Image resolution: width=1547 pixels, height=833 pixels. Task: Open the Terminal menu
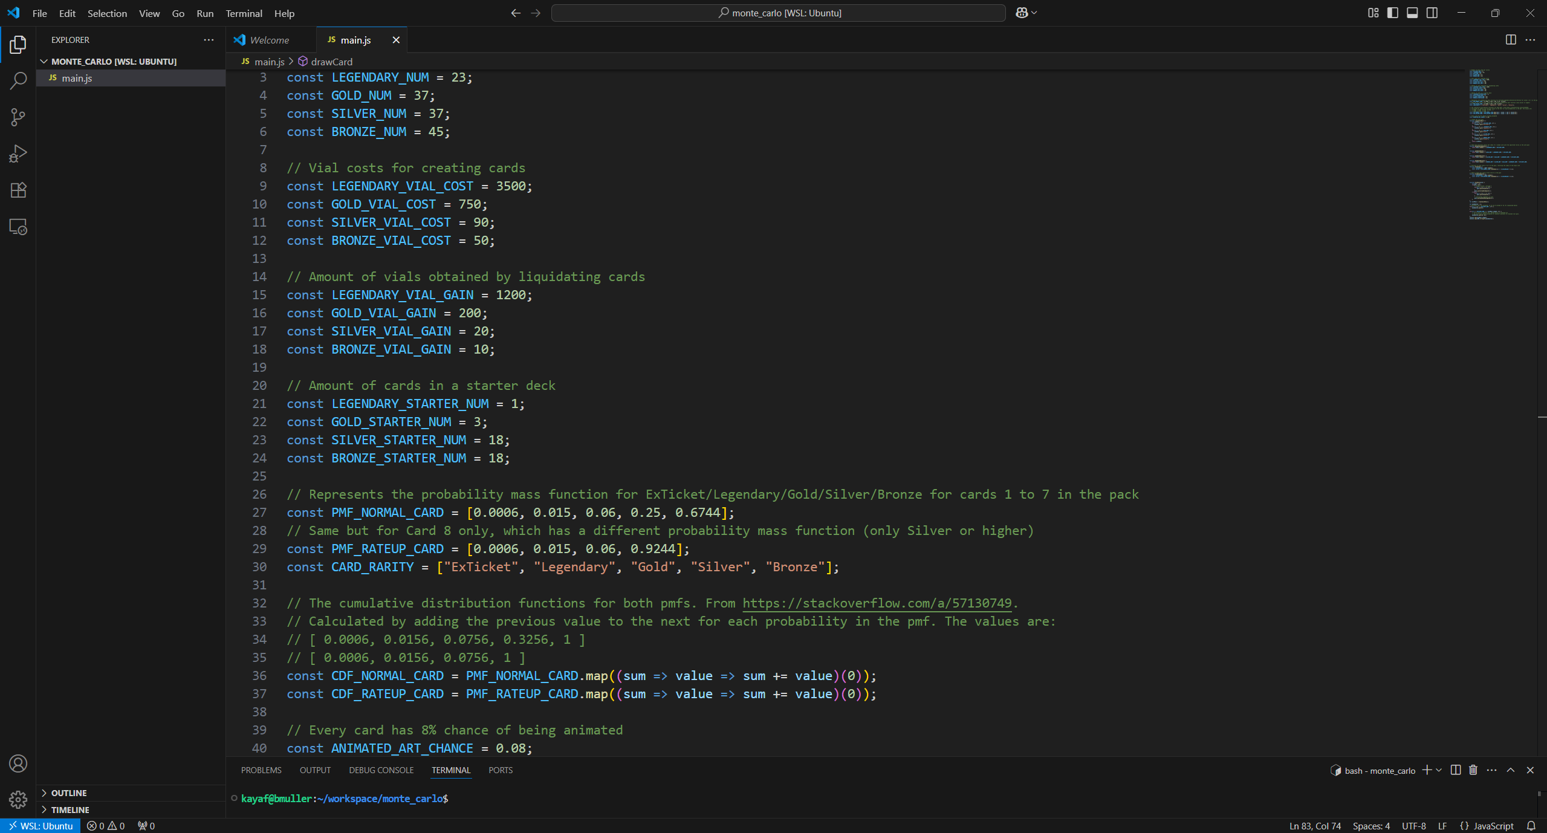pyautogui.click(x=244, y=13)
